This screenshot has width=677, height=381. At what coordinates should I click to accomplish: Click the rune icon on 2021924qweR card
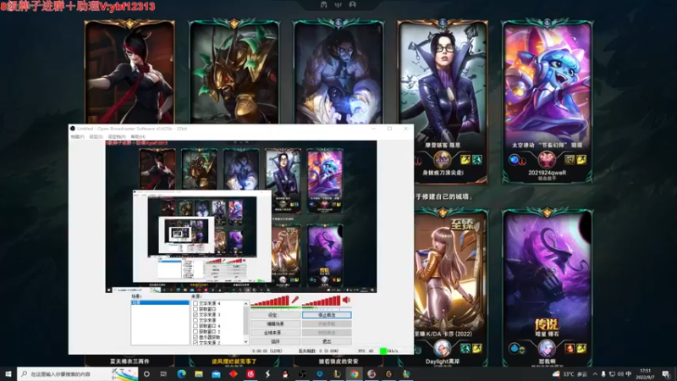point(514,160)
